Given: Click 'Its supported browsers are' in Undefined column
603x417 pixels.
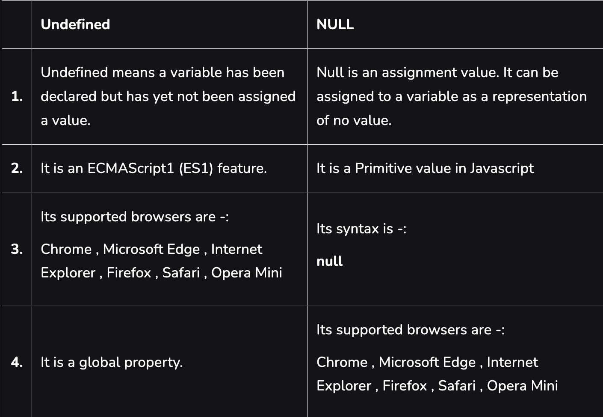Looking at the screenshot, I should click(x=135, y=217).
